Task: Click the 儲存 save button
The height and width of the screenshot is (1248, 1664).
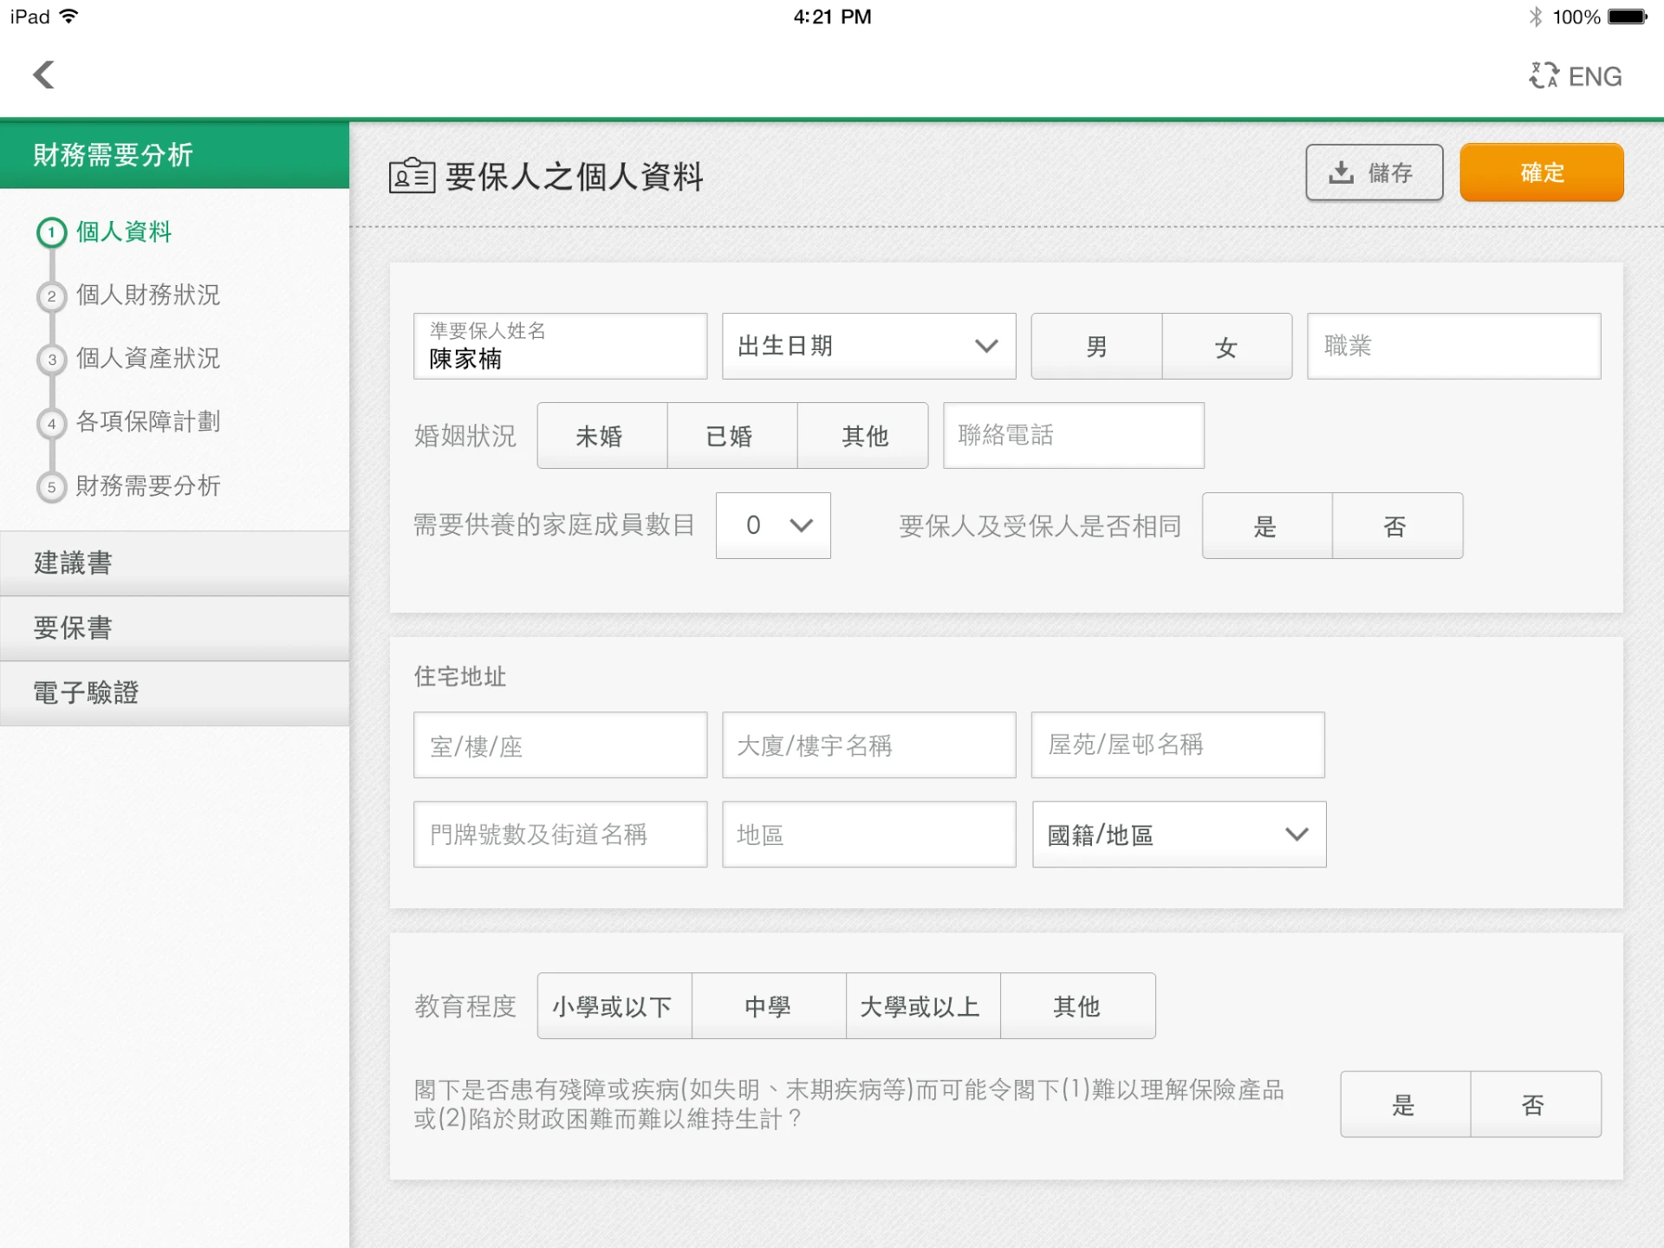Action: (1375, 172)
